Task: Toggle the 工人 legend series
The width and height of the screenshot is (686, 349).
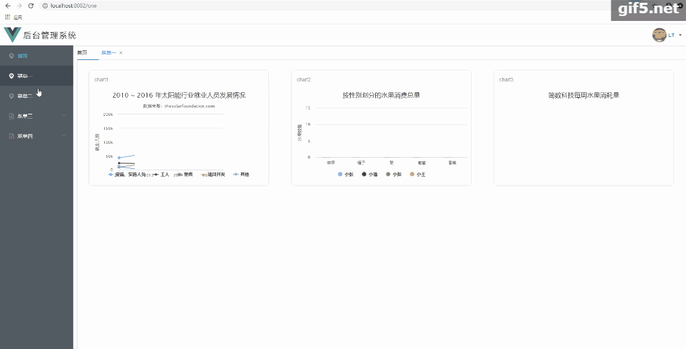Action: [x=161, y=174]
